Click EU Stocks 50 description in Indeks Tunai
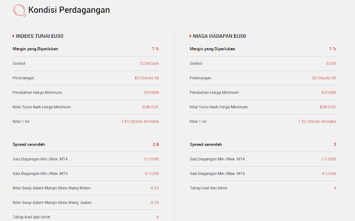355x221 pixels. tap(147, 78)
